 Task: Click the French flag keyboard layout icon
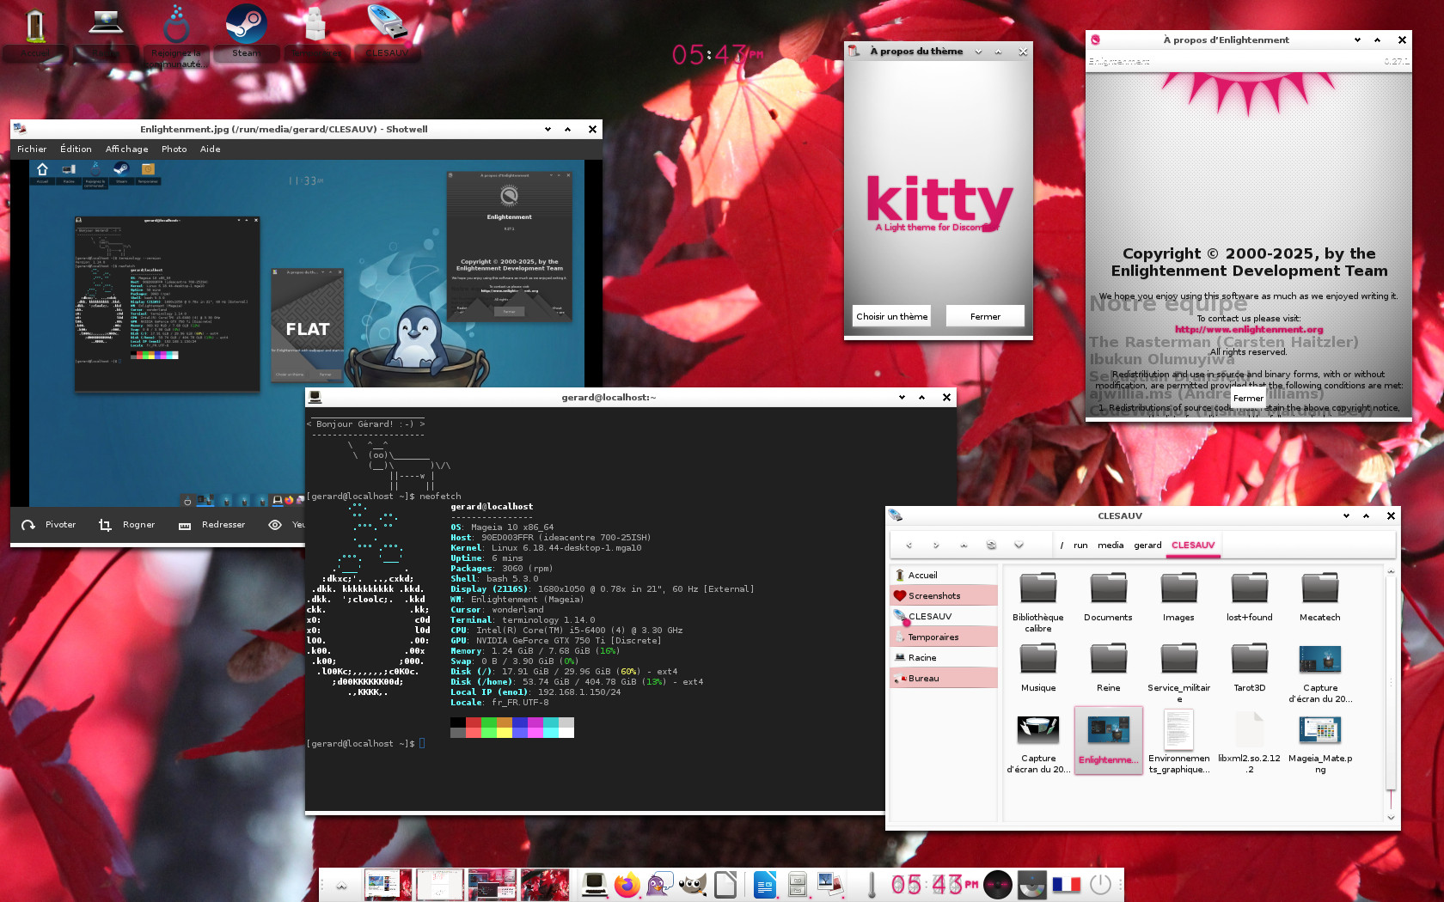coord(1066,884)
